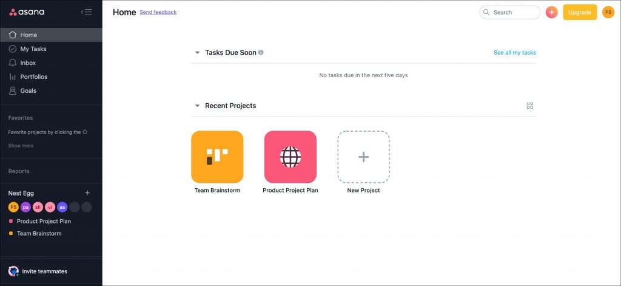
Task: Open the Team Brainstorm project tile
Action: pos(217,157)
